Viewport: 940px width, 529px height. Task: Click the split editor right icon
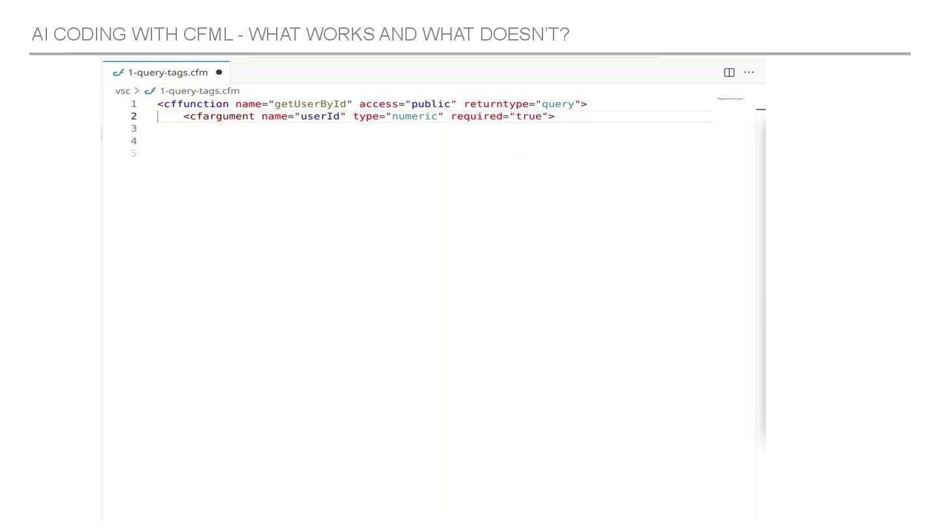tap(729, 72)
